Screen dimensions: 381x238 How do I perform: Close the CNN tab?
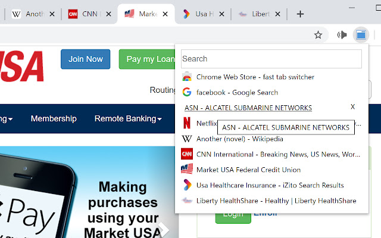click(x=108, y=14)
